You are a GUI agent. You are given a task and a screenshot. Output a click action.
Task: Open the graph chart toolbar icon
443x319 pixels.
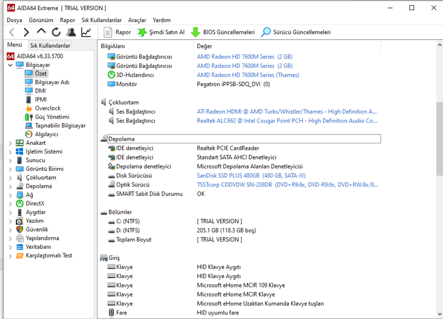tap(86, 32)
